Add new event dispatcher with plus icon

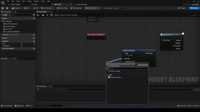pyautogui.click(x=34, y=49)
